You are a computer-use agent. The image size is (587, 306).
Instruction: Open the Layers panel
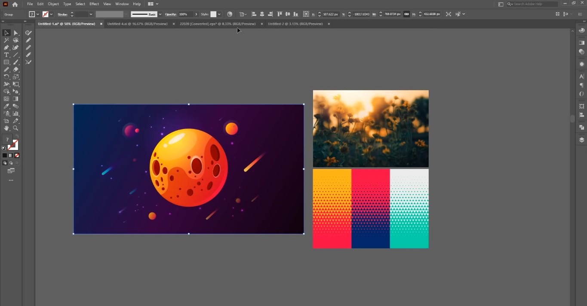[581, 139]
